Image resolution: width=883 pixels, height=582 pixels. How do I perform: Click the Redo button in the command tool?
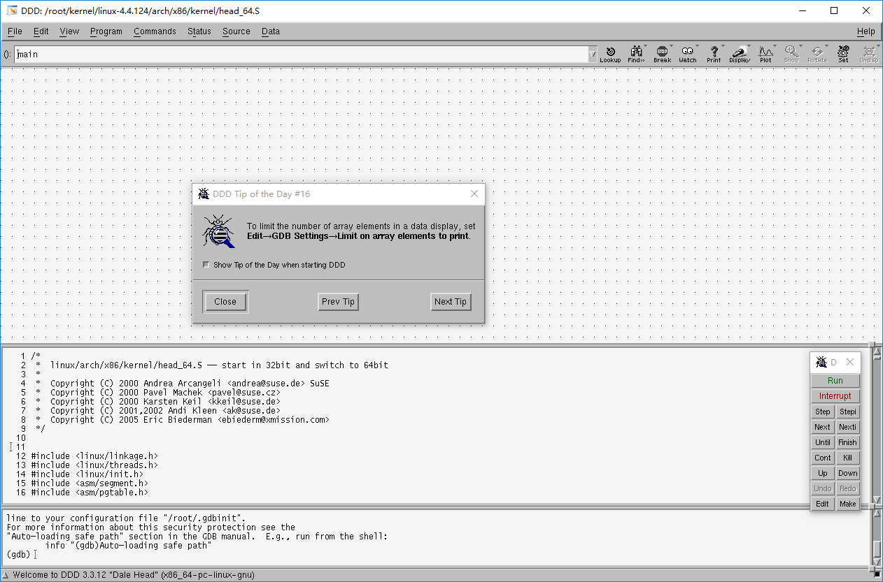coord(847,488)
